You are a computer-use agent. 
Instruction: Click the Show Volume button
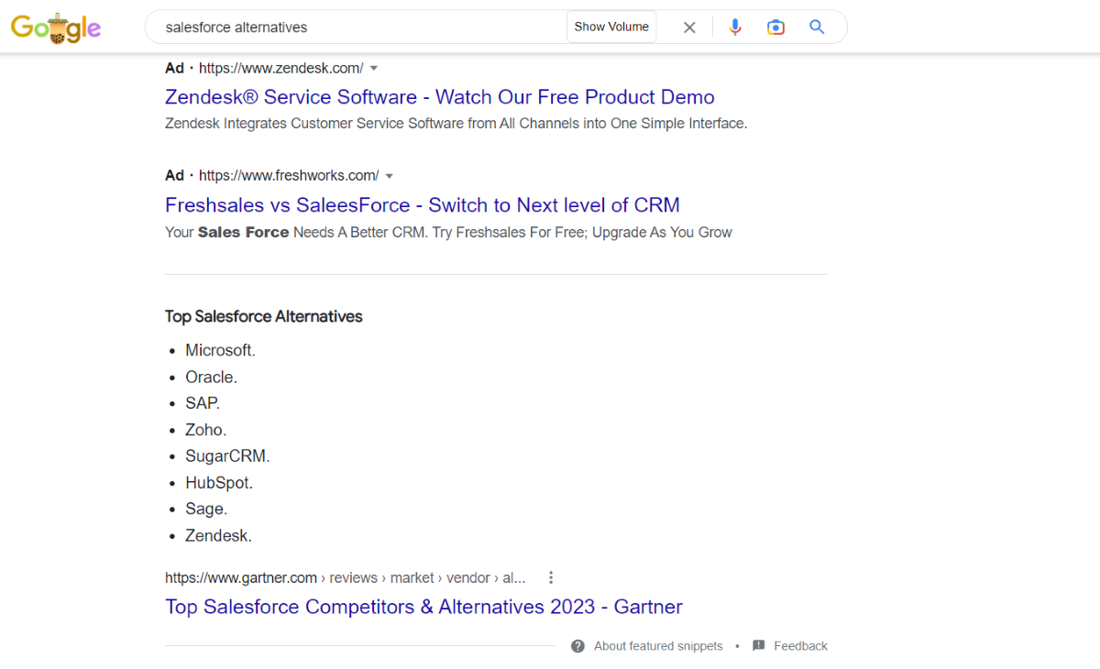tap(611, 27)
